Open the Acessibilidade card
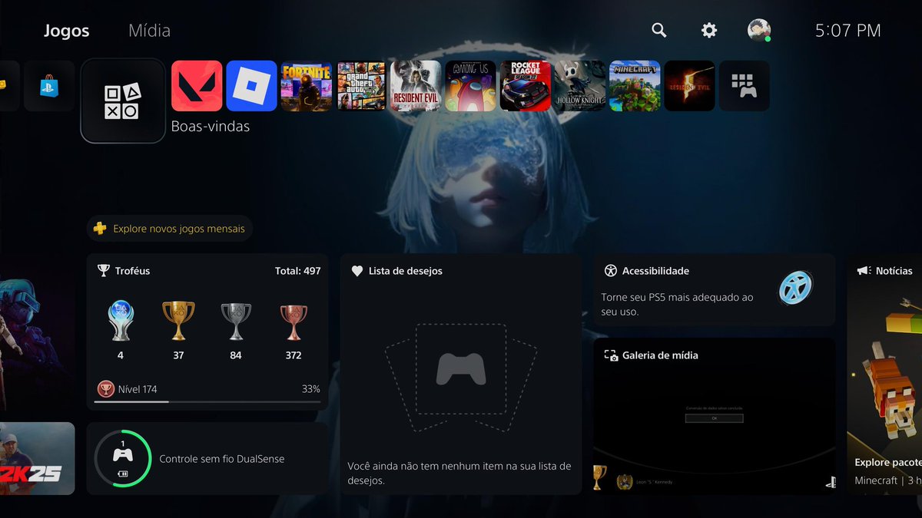Image resolution: width=922 pixels, height=518 pixels. (x=715, y=290)
